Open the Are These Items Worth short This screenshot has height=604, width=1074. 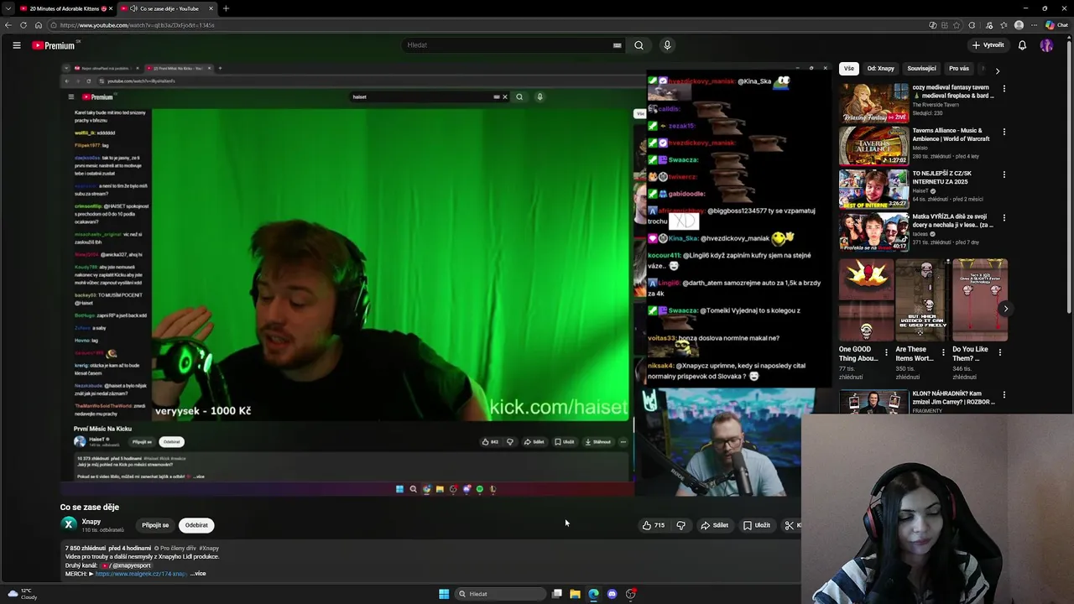(922, 299)
